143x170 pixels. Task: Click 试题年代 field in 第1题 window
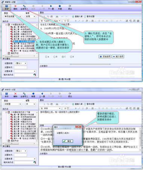(x=21, y=67)
